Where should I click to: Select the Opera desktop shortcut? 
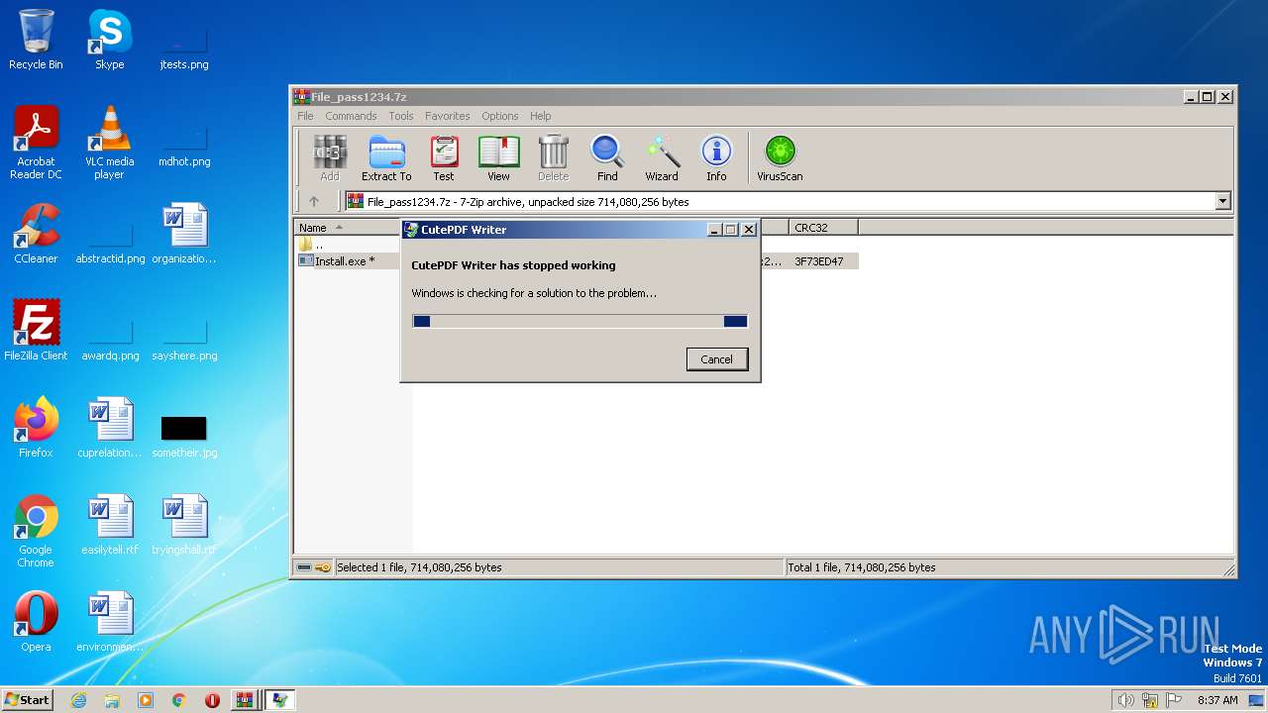pos(36,622)
